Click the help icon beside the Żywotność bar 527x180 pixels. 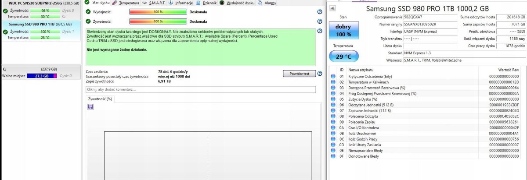tap(320, 21)
